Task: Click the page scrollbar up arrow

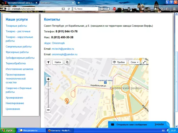Action: tap(176, 14)
